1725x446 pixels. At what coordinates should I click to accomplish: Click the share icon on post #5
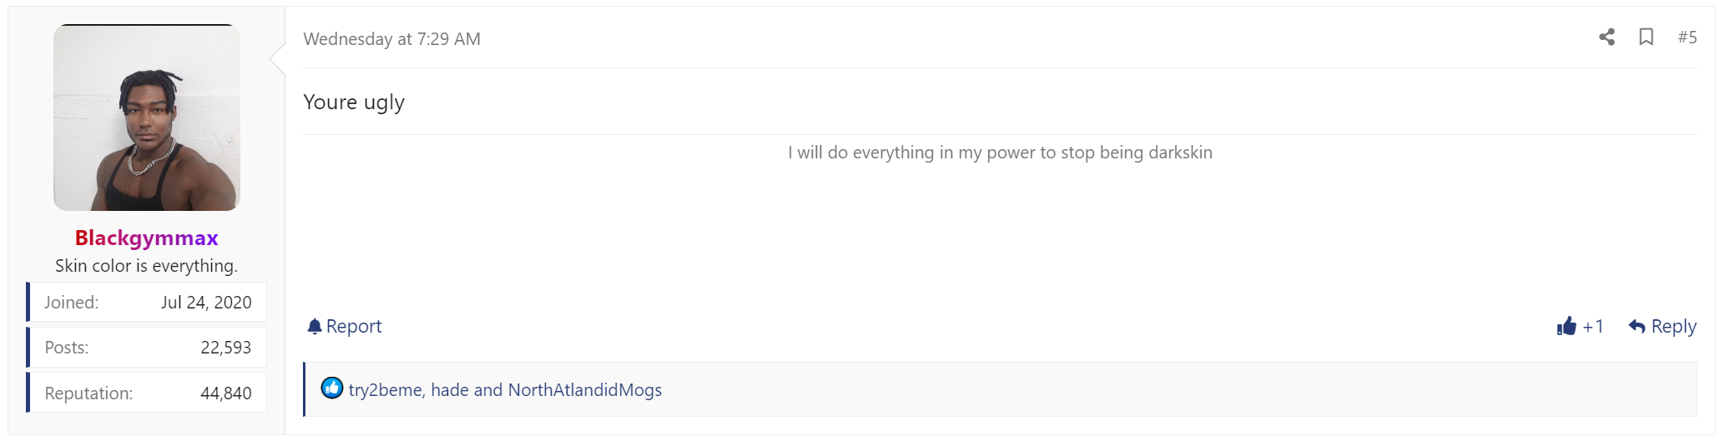[x=1606, y=37]
